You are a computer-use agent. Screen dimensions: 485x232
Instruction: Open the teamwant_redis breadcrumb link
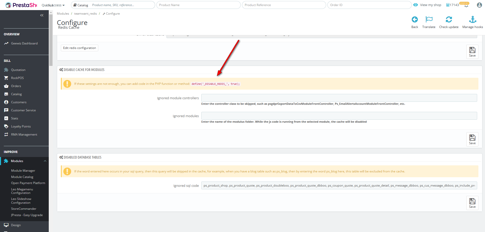click(85, 14)
